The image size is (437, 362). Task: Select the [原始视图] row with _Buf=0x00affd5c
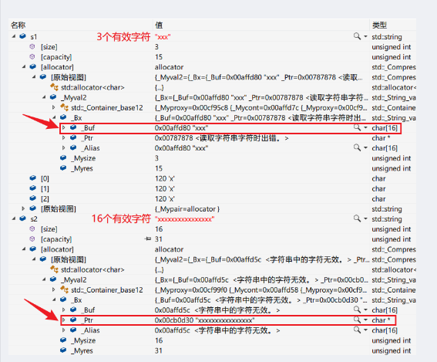coord(213,259)
